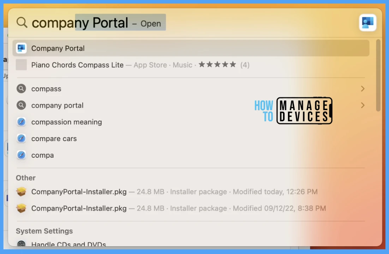Click package icon of installer modified 09/12/22
This screenshot has width=389, height=254.
click(21, 208)
